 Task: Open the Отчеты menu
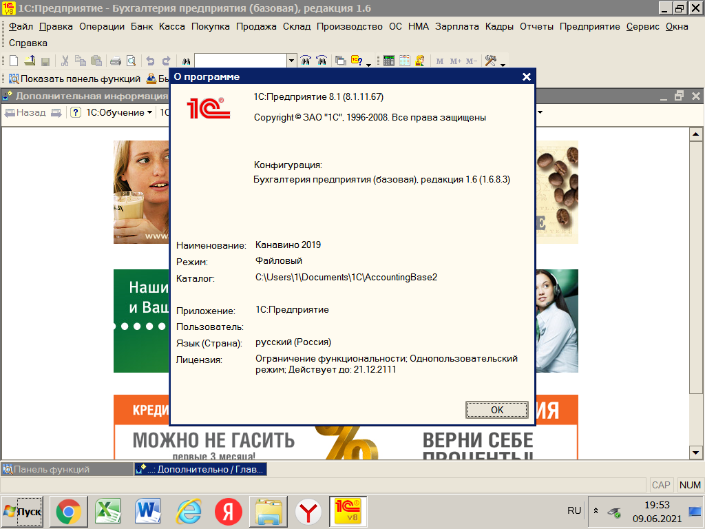click(x=536, y=27)
